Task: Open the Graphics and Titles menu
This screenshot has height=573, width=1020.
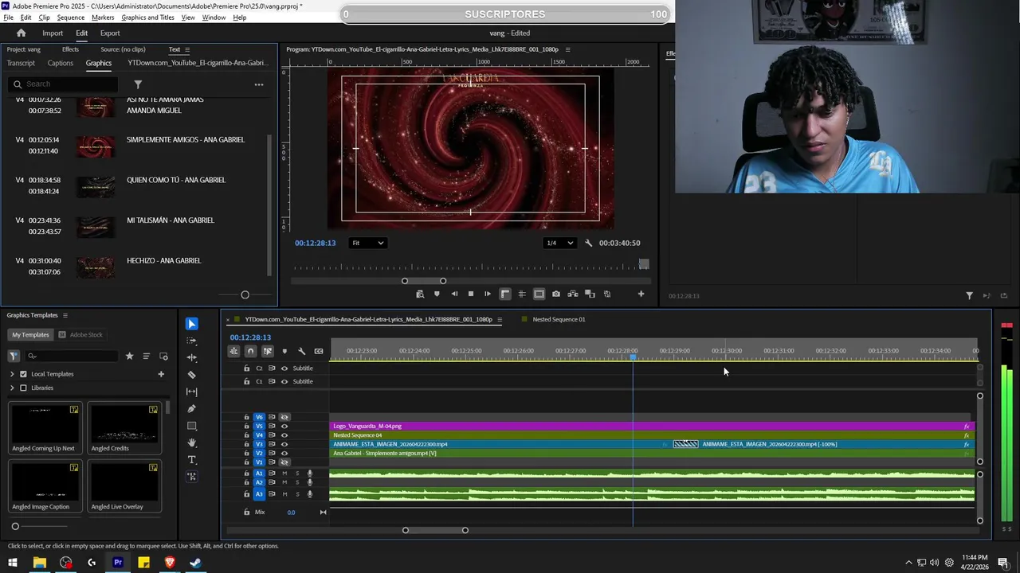Action: 147,18
